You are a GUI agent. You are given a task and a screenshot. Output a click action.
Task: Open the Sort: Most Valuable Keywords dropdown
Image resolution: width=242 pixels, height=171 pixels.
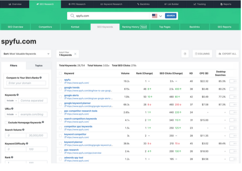pyautogui.click(x=26, y=54)
